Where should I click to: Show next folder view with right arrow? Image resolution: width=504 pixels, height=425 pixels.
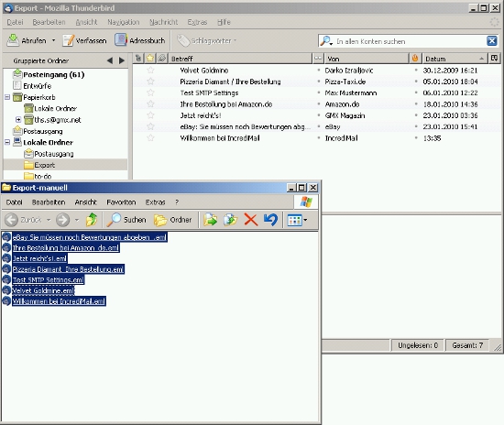click(122, 60)
